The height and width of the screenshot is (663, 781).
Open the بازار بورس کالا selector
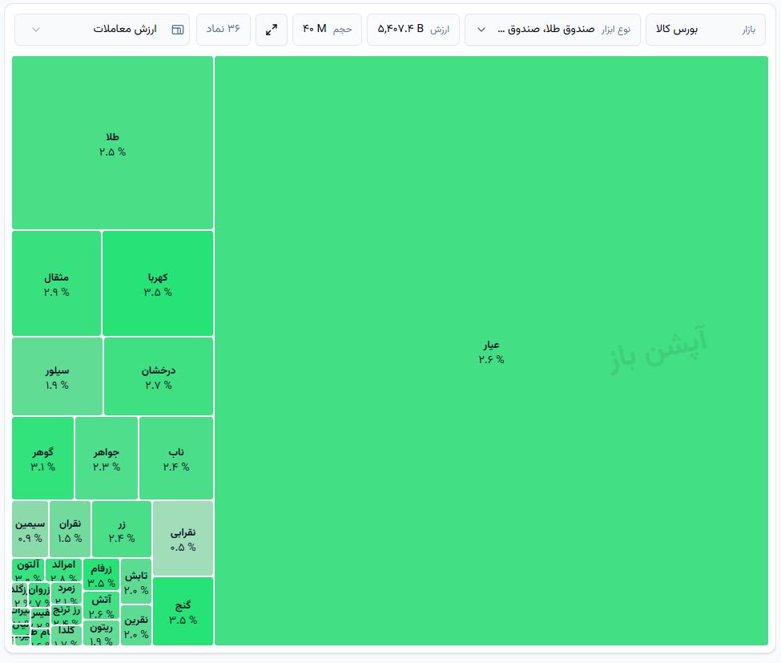point(705,30)
